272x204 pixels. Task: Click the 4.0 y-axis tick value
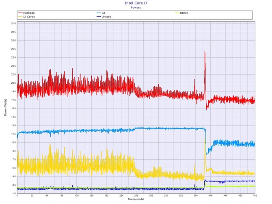click(14, 176)
